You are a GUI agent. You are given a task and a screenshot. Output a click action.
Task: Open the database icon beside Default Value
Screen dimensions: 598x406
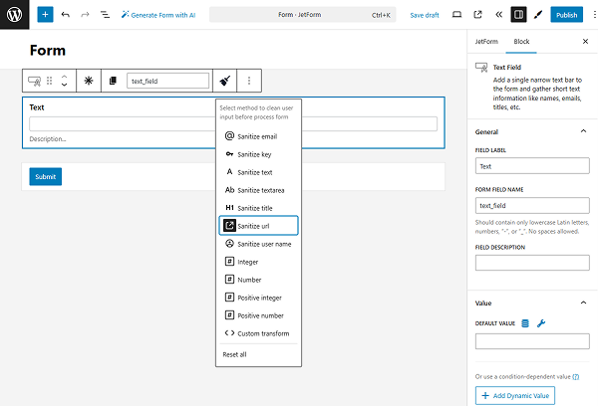coord(525,322)
